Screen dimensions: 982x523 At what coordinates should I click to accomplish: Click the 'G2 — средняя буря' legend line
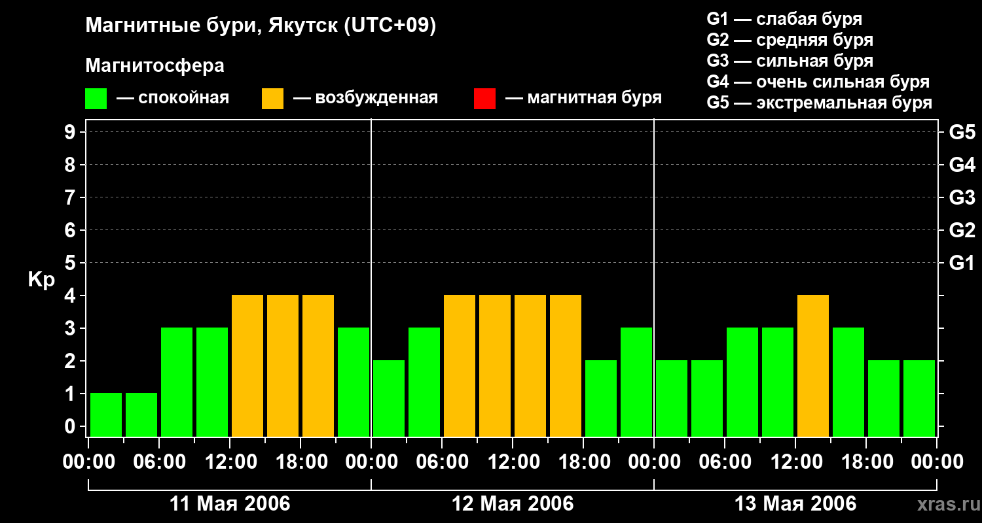(x=790, y=40)
